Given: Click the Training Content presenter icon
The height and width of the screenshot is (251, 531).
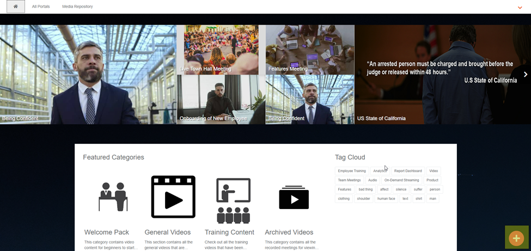Looking at the screenshot, I should point(233,200).
